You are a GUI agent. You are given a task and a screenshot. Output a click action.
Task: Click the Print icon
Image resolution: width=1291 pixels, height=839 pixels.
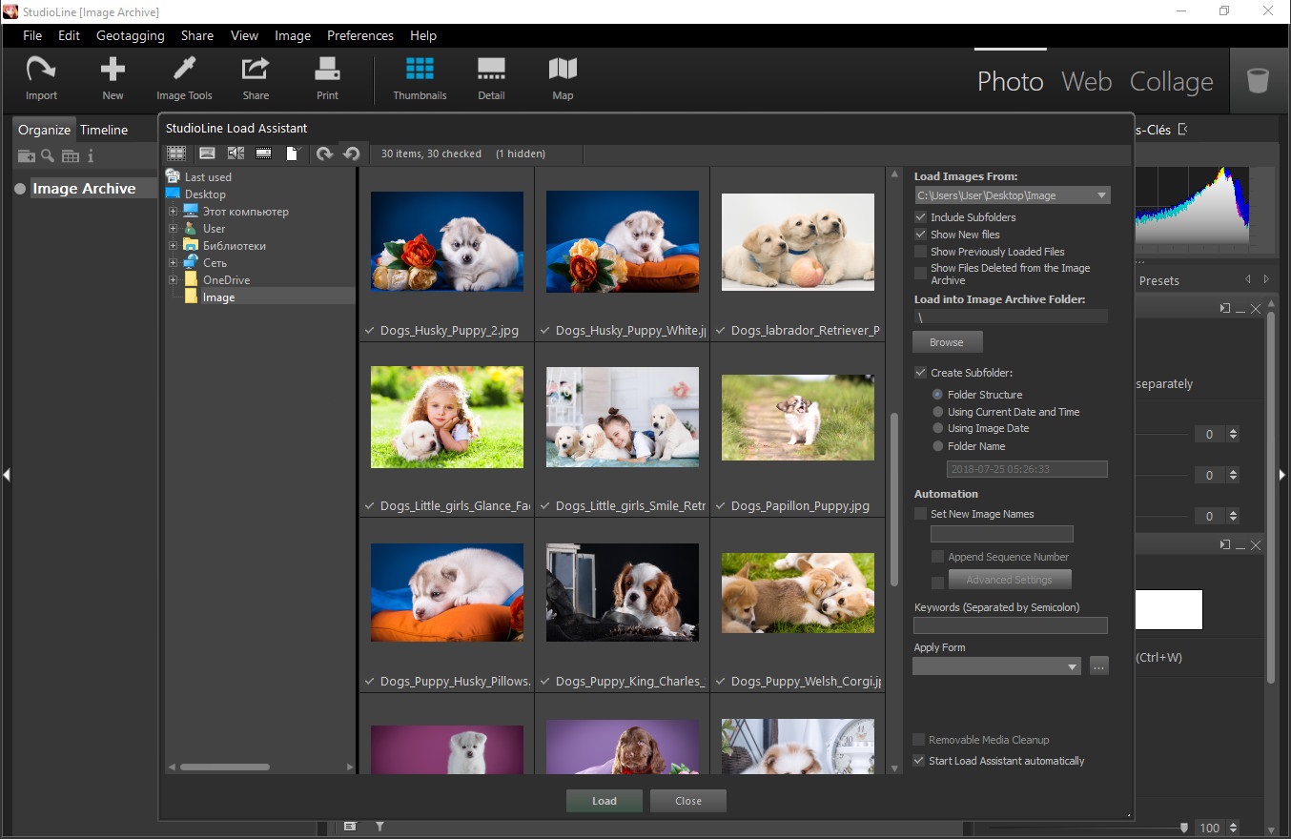[x=327, y=78]
